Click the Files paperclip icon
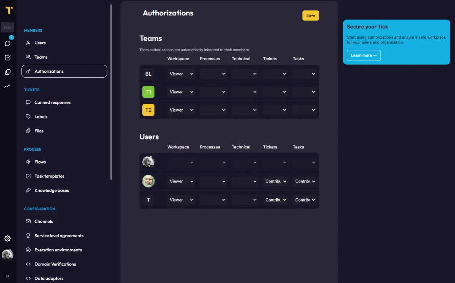Screen dimensions: 455x283 28,131
